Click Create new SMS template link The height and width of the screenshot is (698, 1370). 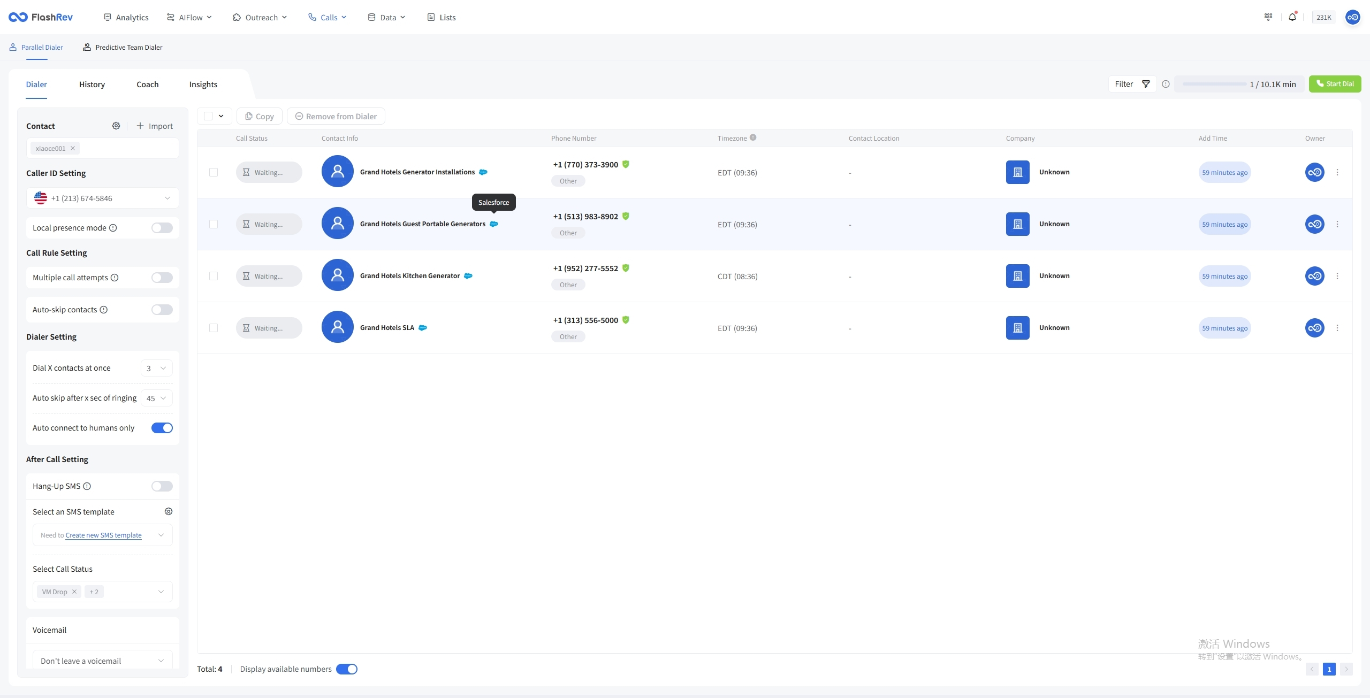coord(103,535)
